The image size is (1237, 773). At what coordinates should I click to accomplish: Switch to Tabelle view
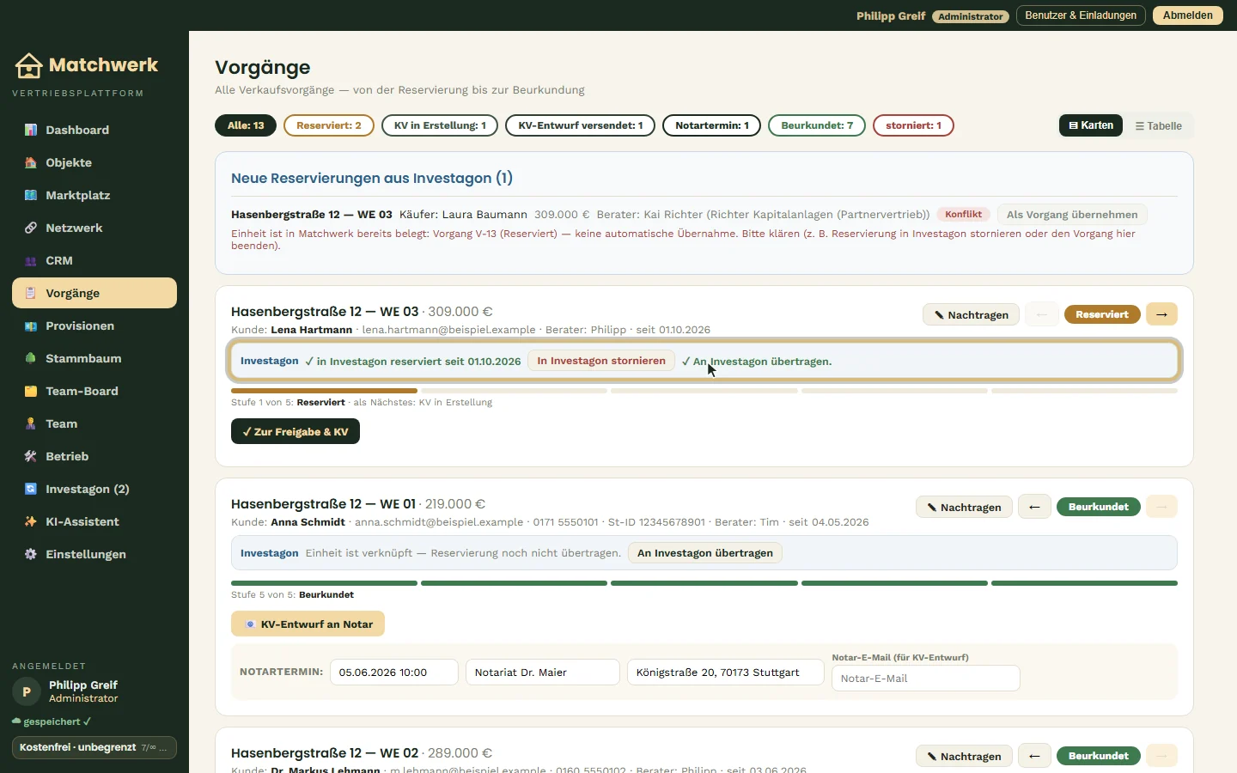pos(1159,125)
